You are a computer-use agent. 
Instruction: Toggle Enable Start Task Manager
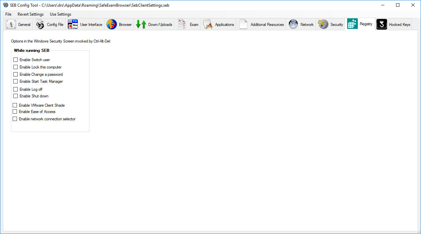[15, 81]
